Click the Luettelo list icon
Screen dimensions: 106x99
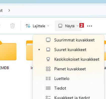pos(48,78)
